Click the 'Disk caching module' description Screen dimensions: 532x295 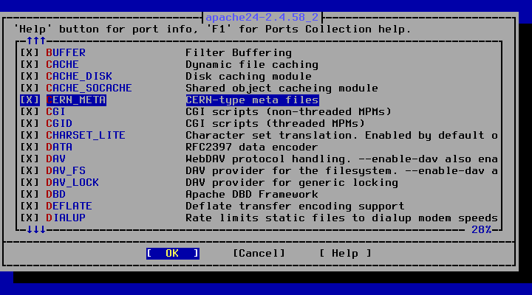pos(249,77)
